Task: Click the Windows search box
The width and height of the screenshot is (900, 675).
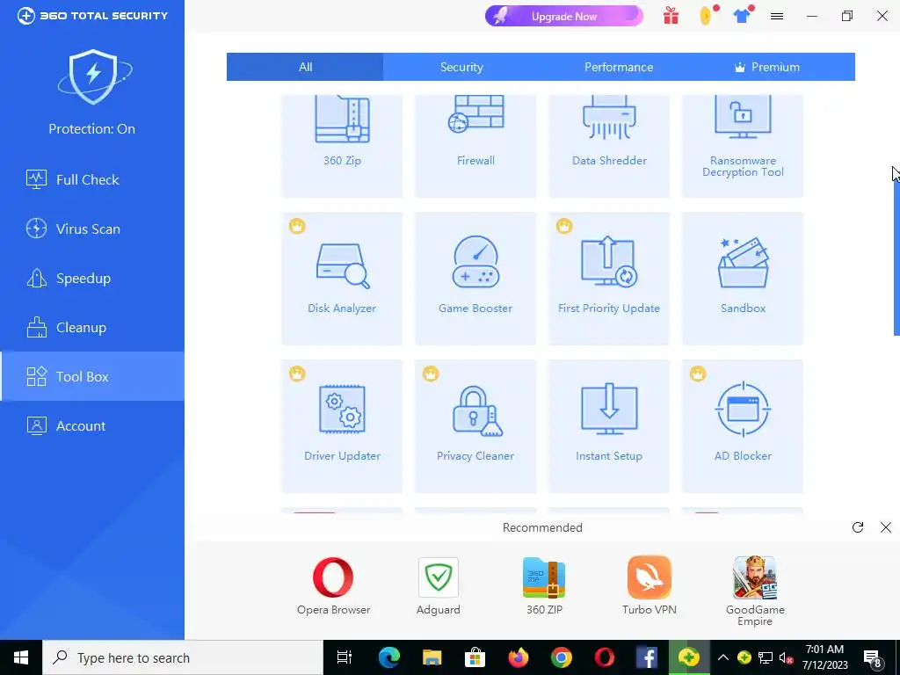Action: (183, 657)
